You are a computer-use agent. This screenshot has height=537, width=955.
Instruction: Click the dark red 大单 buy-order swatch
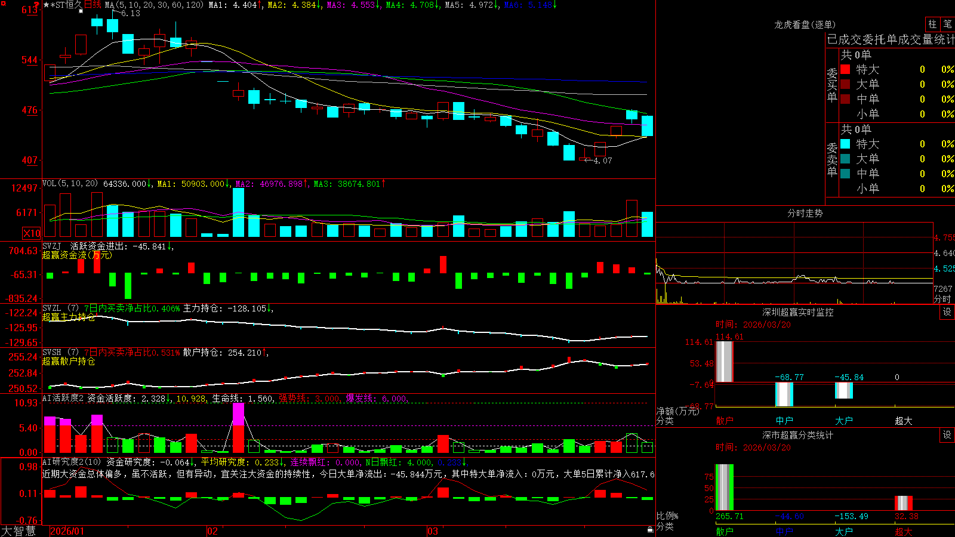pos(845,84)
